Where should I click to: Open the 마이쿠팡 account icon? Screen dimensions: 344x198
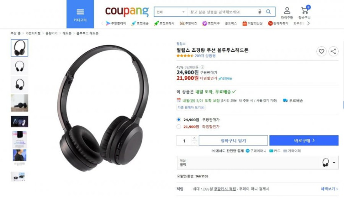point(287,13)
